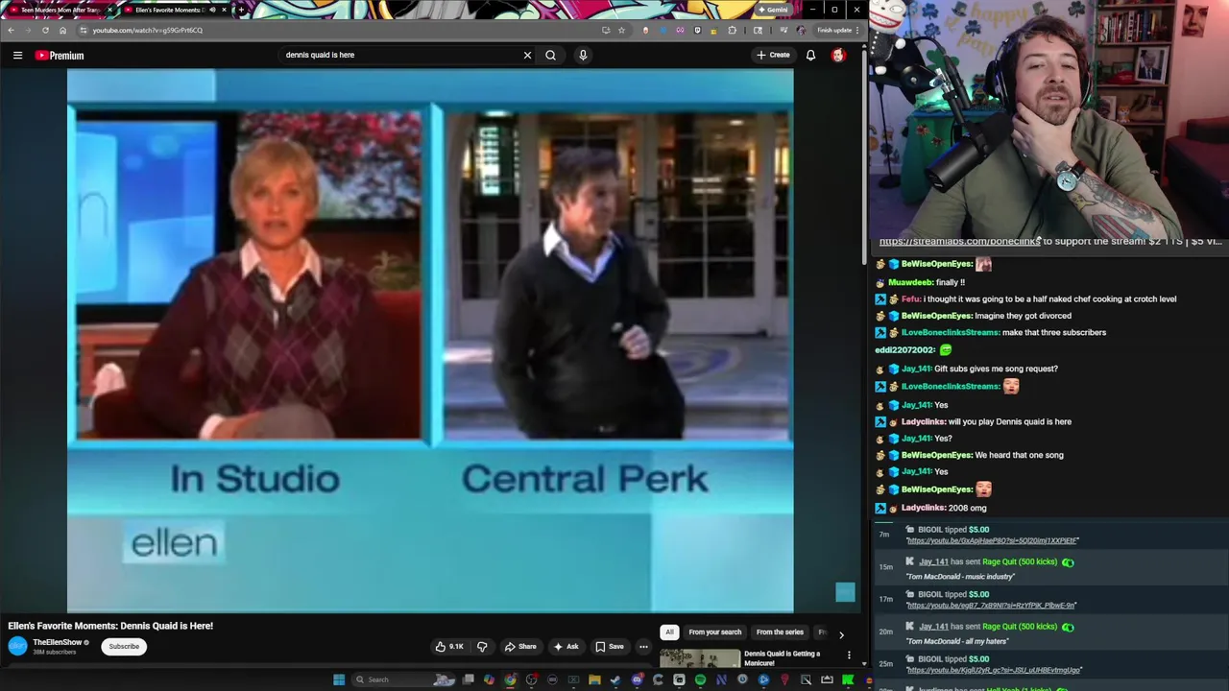Open TheEllenShow channel name link
The image size is (1229, 691).
(x=58, y=642)
